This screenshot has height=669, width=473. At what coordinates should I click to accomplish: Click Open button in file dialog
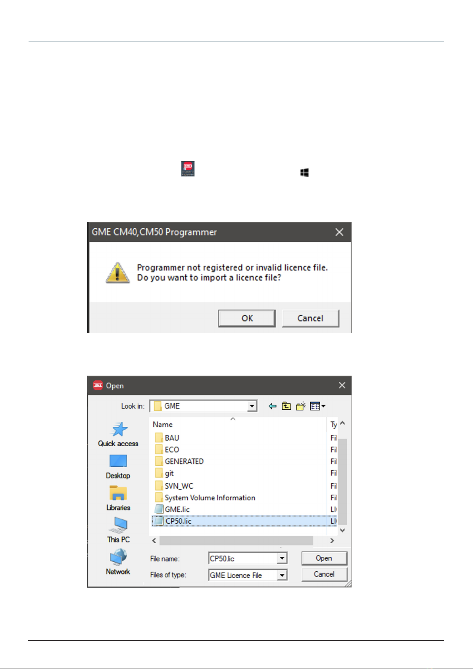(324, 558)
